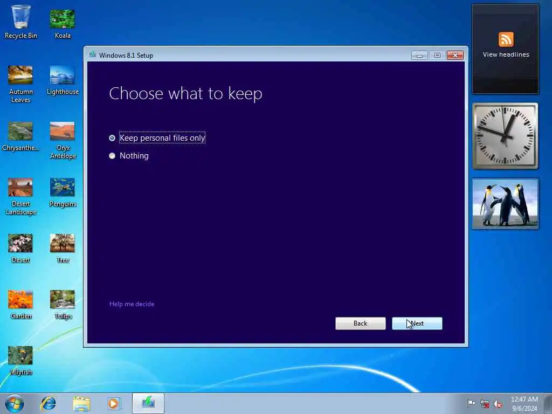Viewport: 552px width, 414px height.
Task: Click the network status tray icon
Action: click(x=485, y=404)
